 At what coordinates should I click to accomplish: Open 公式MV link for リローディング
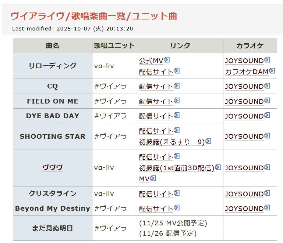pos(151,61)
